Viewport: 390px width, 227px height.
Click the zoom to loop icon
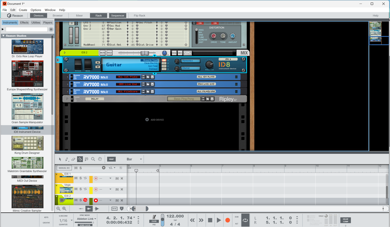(115, 209)
